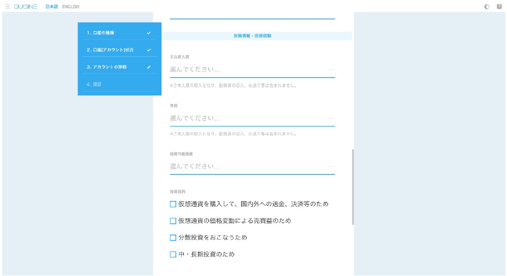
Task: Check 仮想通貨を購入して、国内外への送金、決済等のため
Action: tap(173, 204)
